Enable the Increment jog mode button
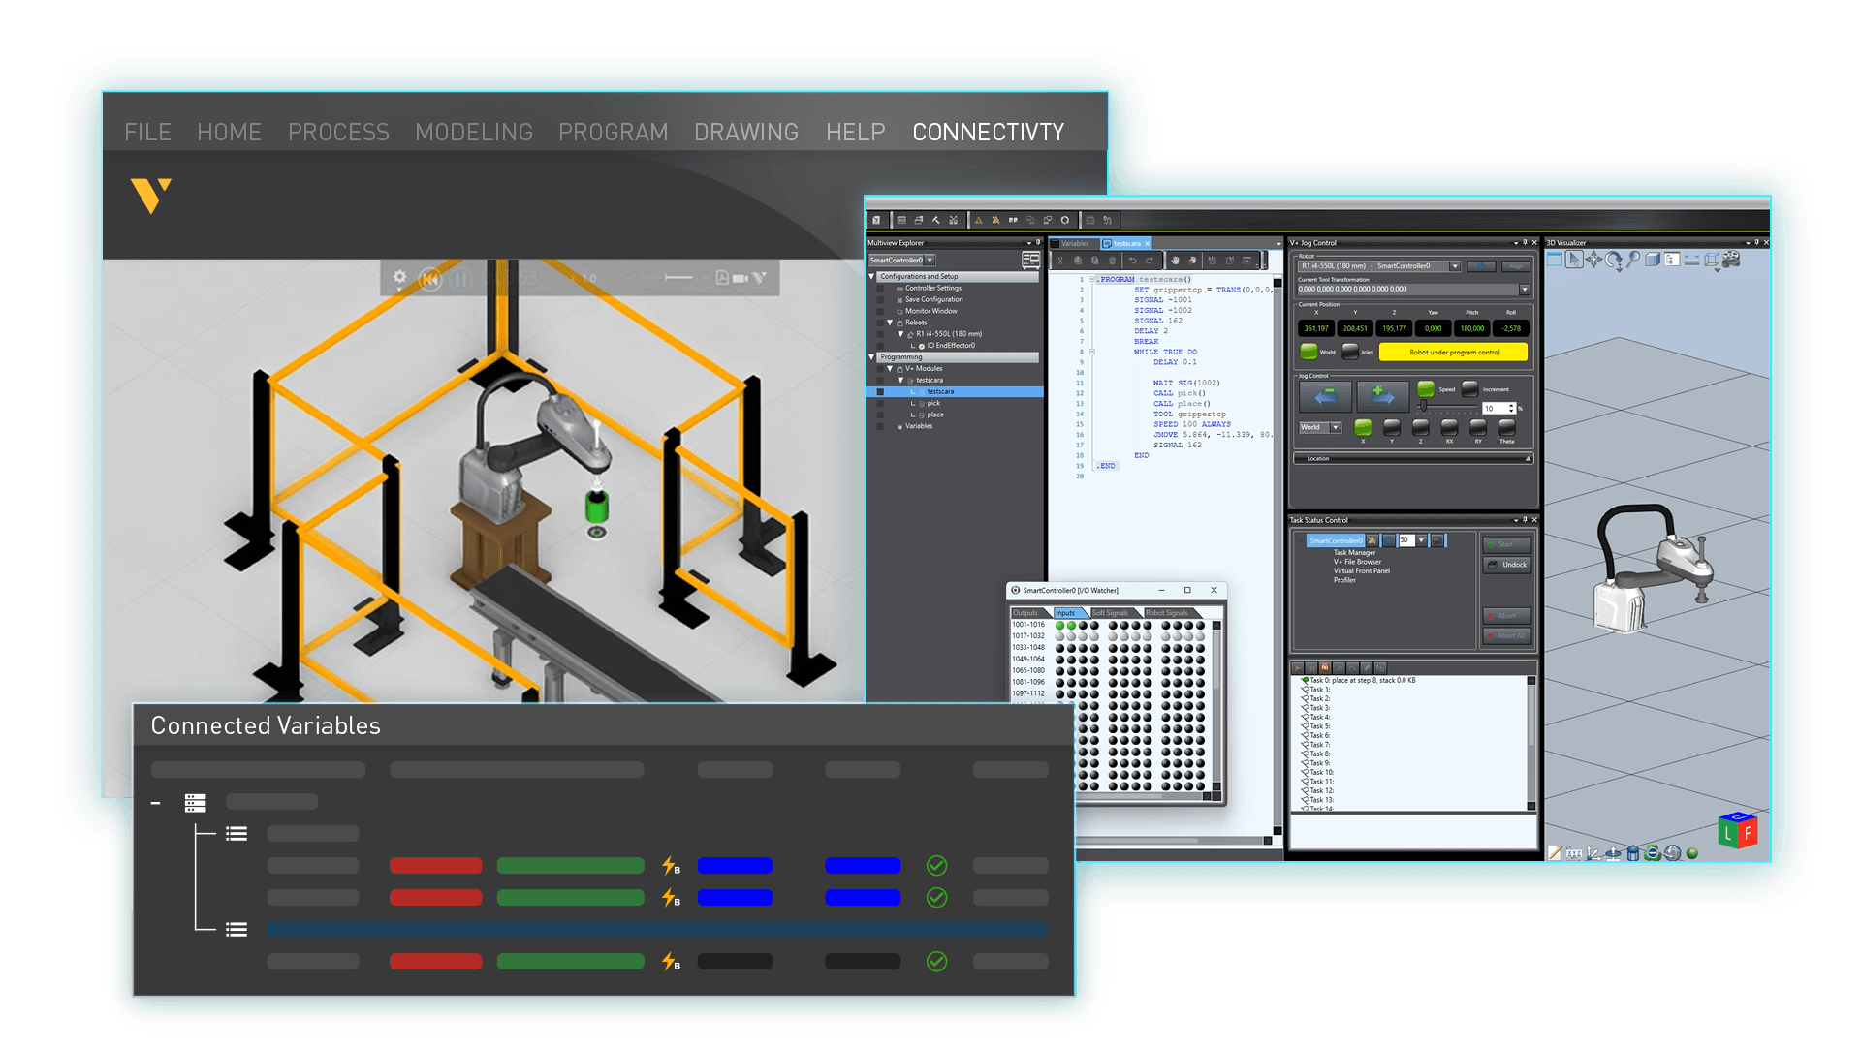Screen dimensions: 1861x1046 coord(1470,389)
